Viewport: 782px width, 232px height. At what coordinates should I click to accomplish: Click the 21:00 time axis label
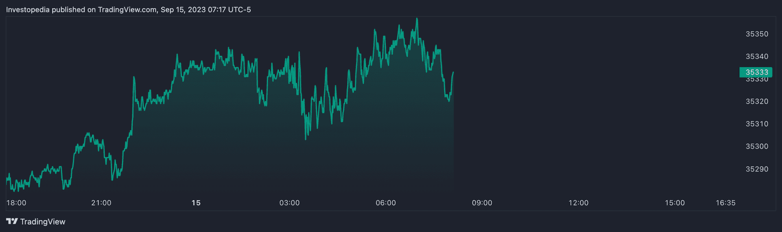[101, 203]
